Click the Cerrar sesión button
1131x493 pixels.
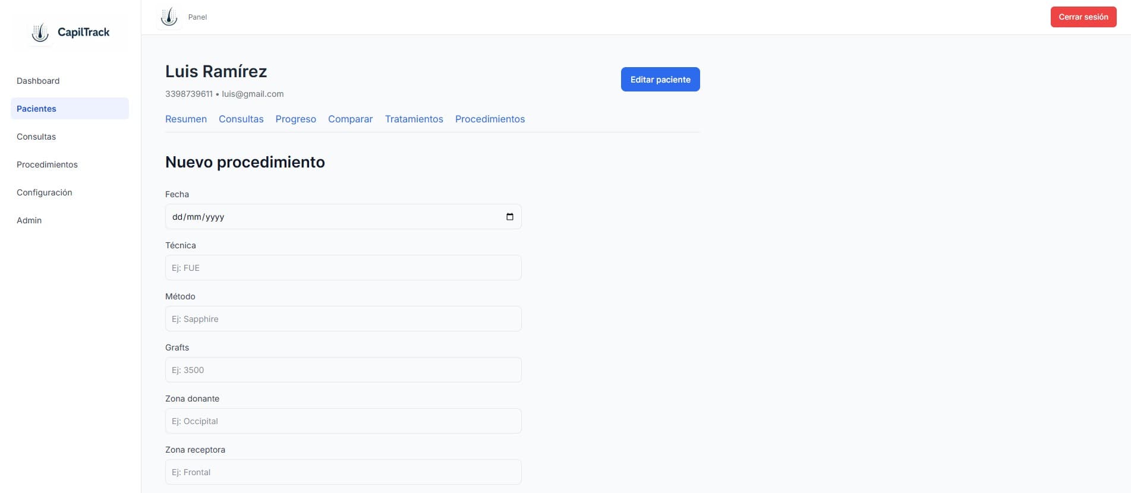1083,17
